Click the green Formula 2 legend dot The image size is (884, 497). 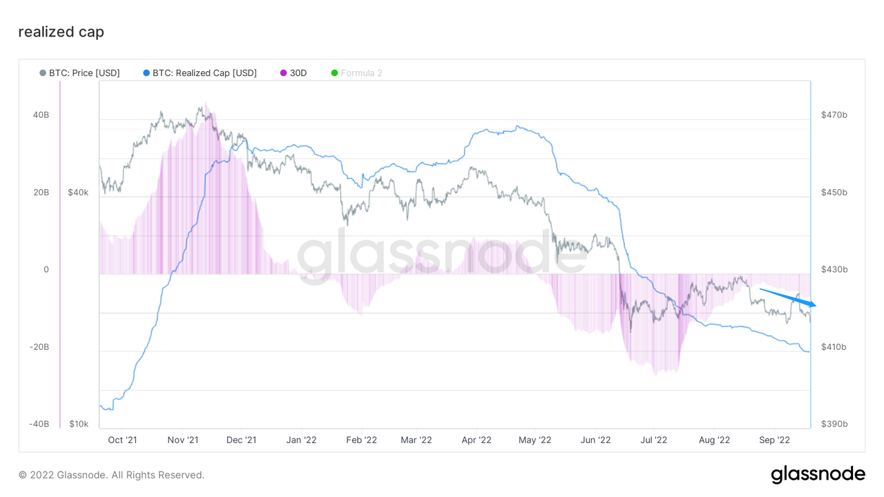(334, 73)
